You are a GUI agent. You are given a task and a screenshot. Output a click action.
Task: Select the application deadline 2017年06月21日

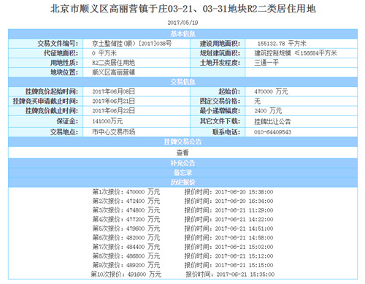[x=113, y=101]
